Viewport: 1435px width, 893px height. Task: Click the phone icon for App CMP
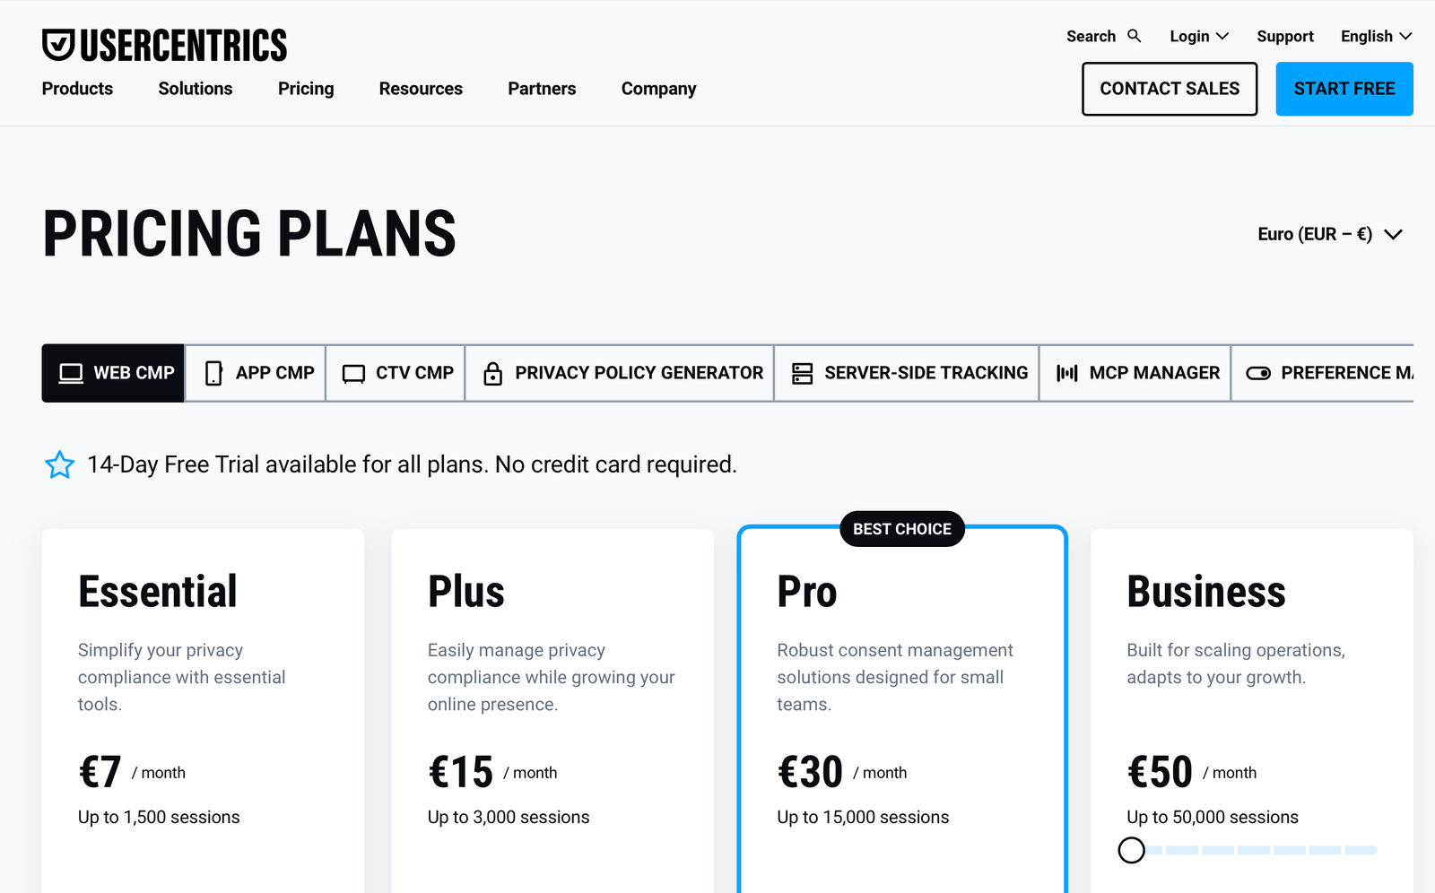[x=213, y=373]
